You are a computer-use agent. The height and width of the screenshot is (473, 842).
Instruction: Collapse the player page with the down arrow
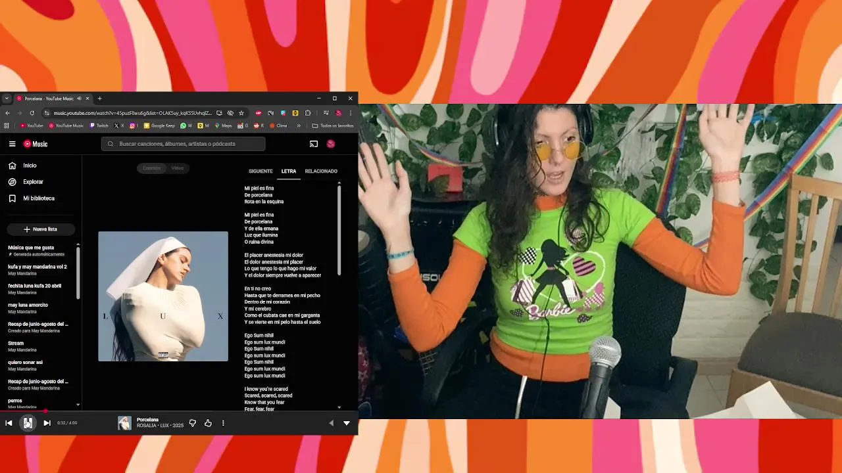[347, 423]
